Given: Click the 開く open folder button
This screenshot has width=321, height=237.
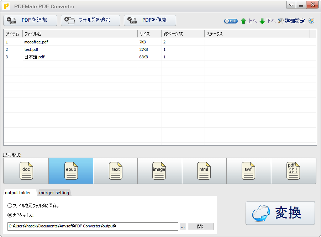Looking at the screenshot, I should pyautogui.click(x=201, y=227).
